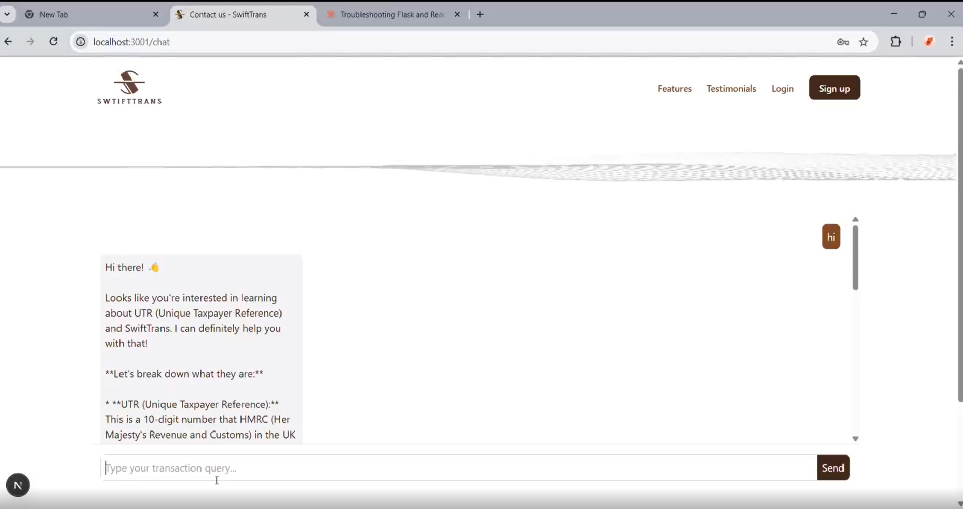
Task: Open the password manager key icon
Action: [x=843, y=42]
